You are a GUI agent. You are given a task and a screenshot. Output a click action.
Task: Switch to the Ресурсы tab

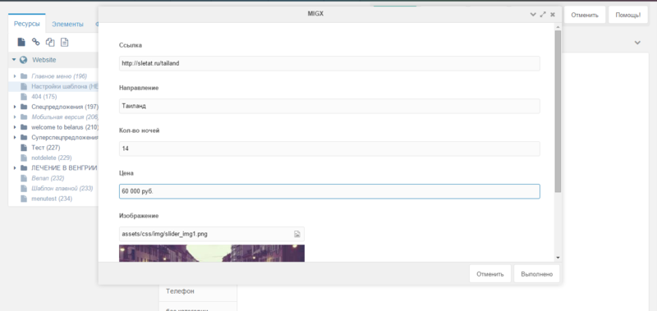[x=27, y=24]
